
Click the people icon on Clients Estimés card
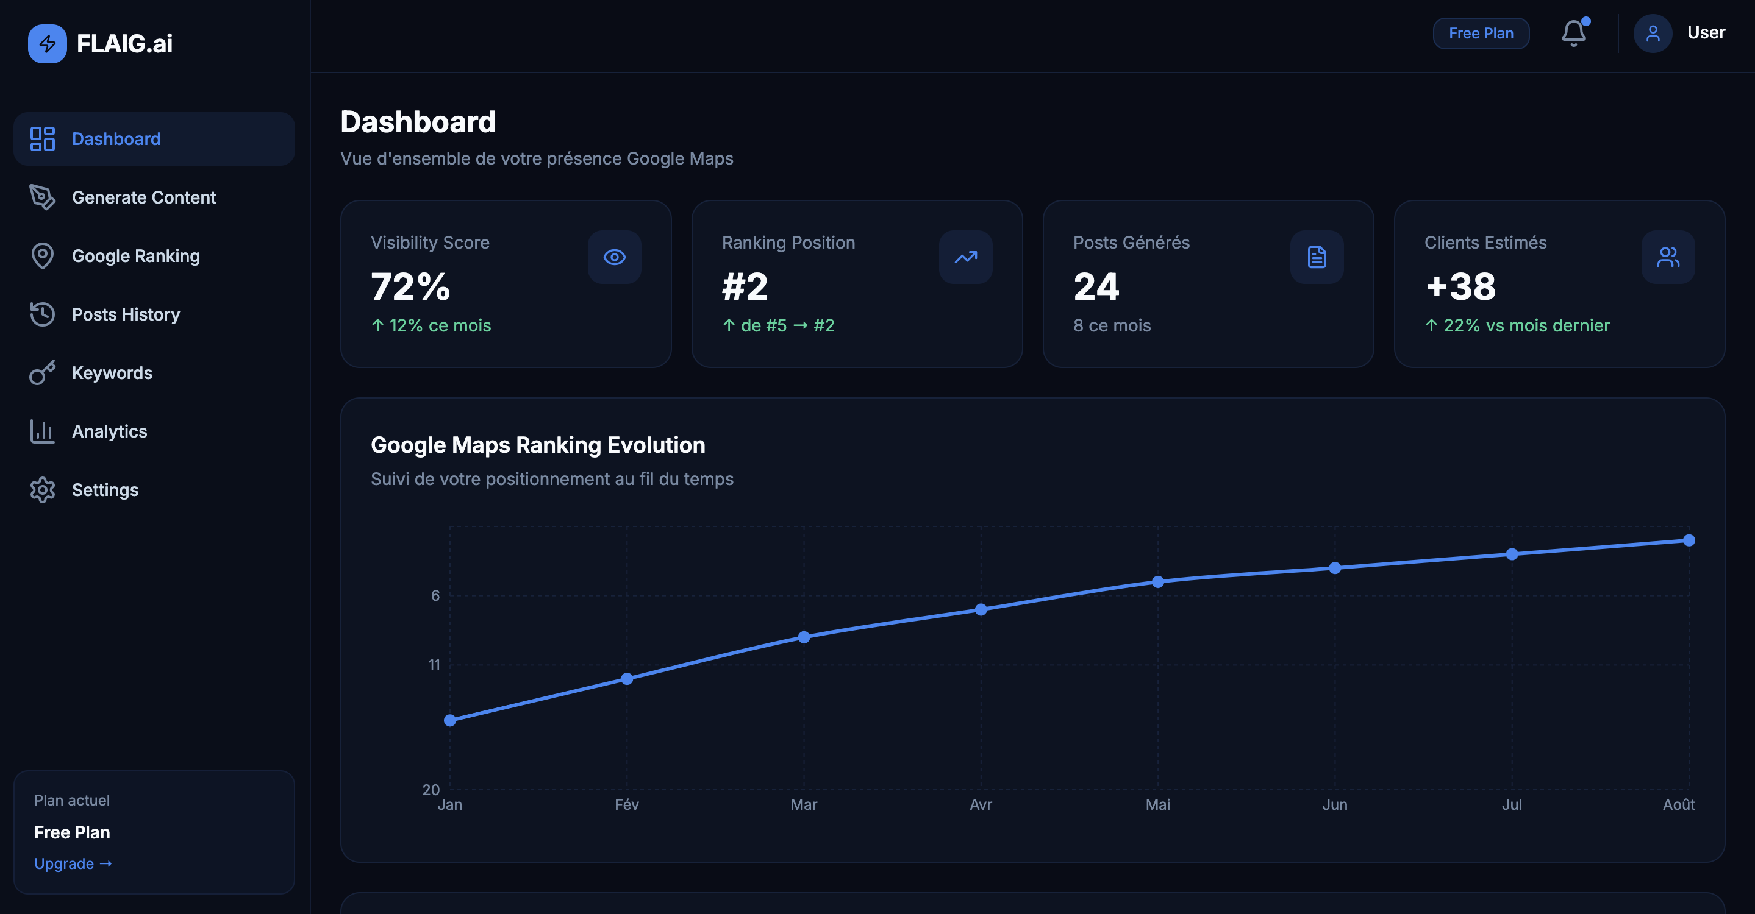pos(1668,257)
